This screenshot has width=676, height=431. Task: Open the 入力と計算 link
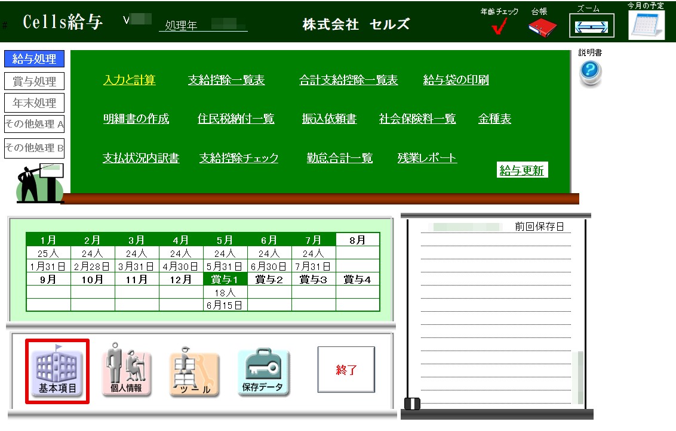point(130,80)
